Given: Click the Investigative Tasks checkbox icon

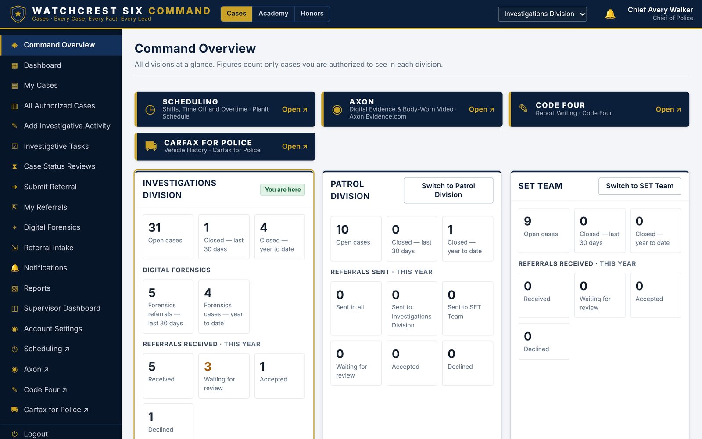Looking at the screenshot, I should point(14,146).
